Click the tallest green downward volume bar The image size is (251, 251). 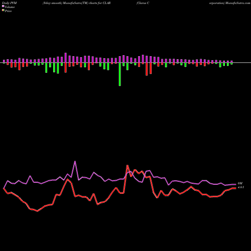coord(120,74)
